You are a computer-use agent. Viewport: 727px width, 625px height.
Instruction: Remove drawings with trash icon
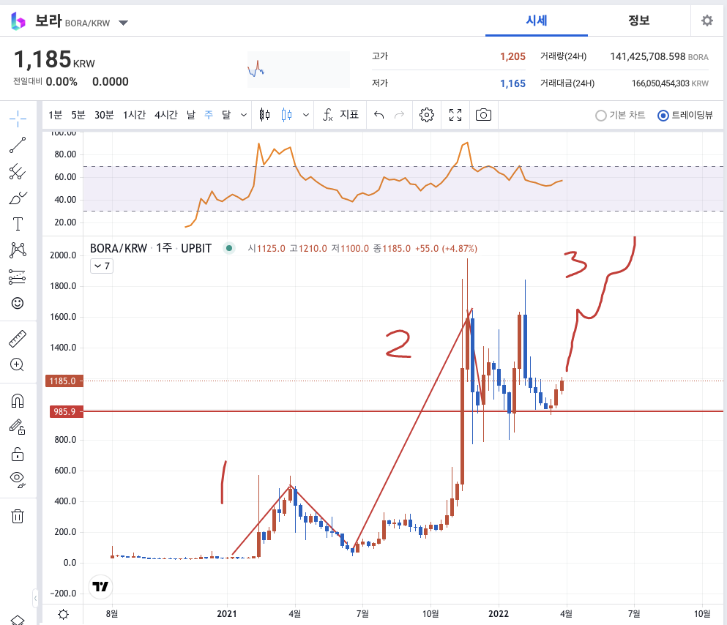[18, 516]
